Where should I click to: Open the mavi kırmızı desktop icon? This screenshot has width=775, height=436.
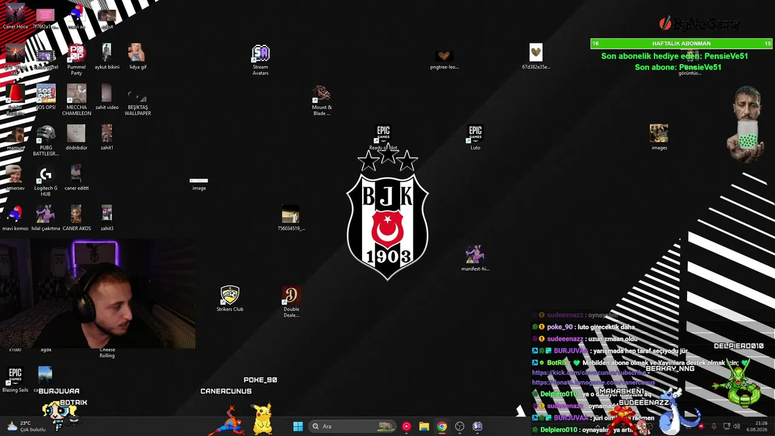pos(15,219)
